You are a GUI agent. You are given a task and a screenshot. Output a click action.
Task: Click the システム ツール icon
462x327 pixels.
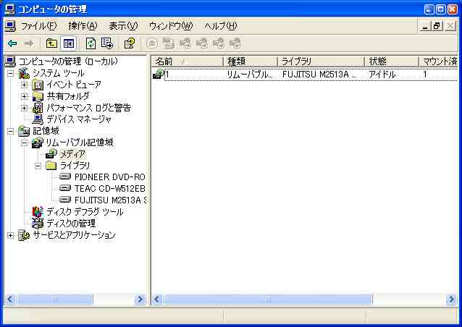[24, 73]
